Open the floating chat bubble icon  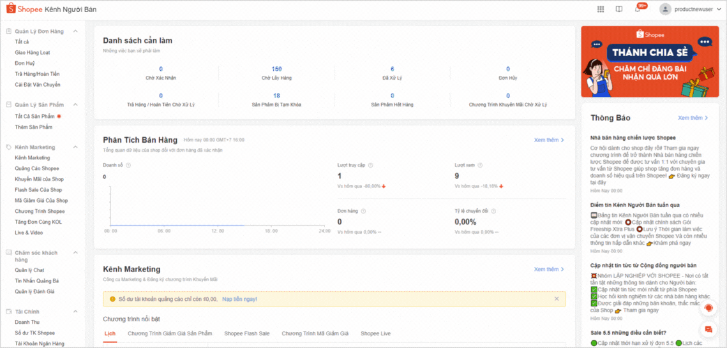coord(708,329)
